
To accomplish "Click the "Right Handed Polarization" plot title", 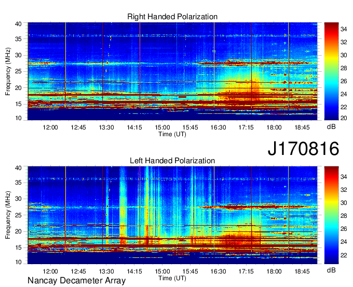I will [172, 17].
